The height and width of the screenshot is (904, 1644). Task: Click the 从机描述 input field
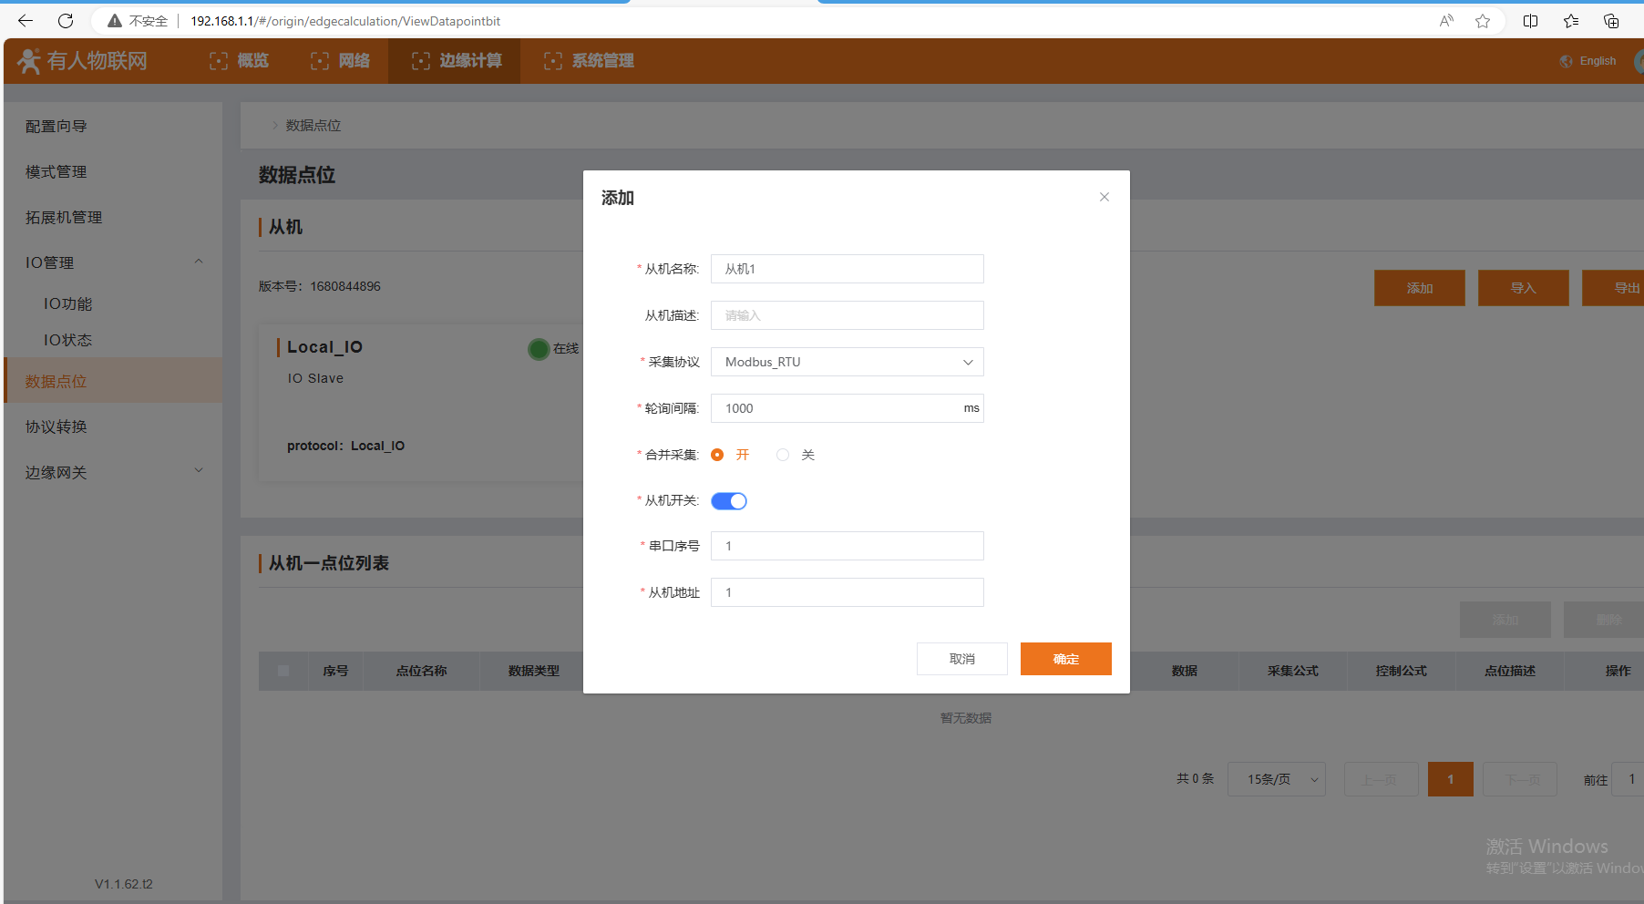(x=847, y=315)
